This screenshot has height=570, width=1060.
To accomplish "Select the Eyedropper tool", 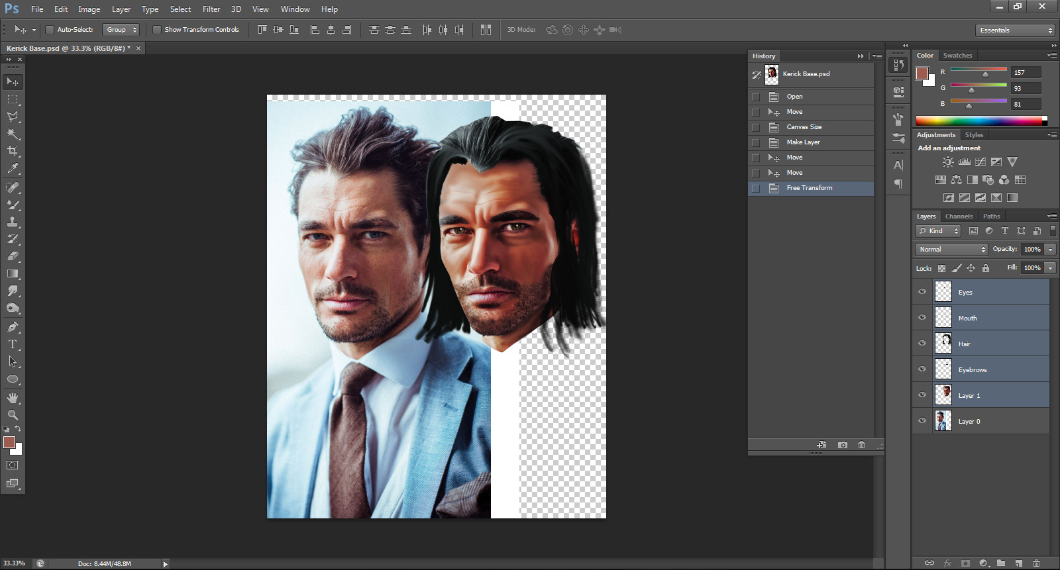I will pos(13,169).
